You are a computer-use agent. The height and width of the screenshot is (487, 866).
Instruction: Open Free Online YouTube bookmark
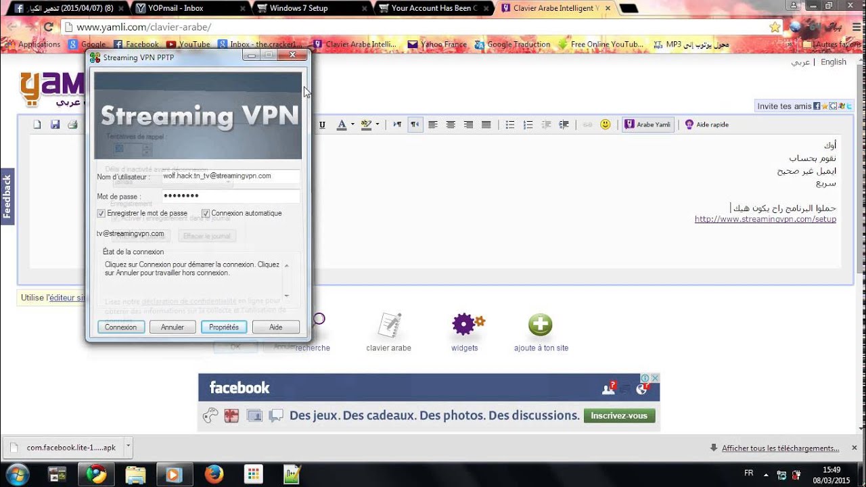pyautogui.click(x=601, y=45)
